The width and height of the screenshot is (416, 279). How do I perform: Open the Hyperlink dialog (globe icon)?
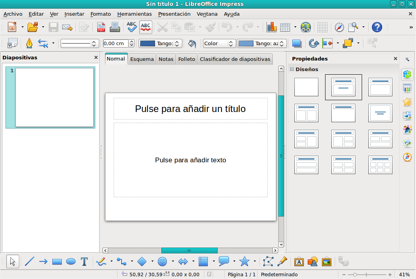click(x=305, y=27)
